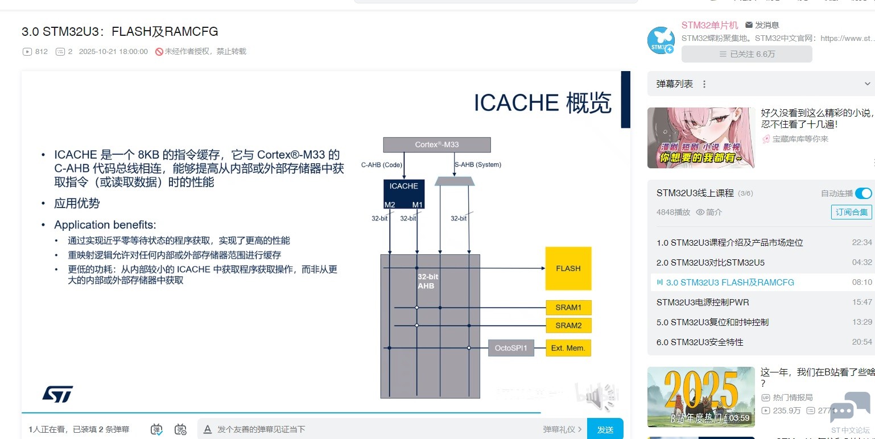This screenshot has height=439, width=875.
Task: Send a message via 发消息
Action: (x=762, y=25)
